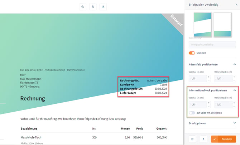This screenshot has height=145, width=240.
Task: Increase Adressfeld Horizontal value
Action: (234, 77)
